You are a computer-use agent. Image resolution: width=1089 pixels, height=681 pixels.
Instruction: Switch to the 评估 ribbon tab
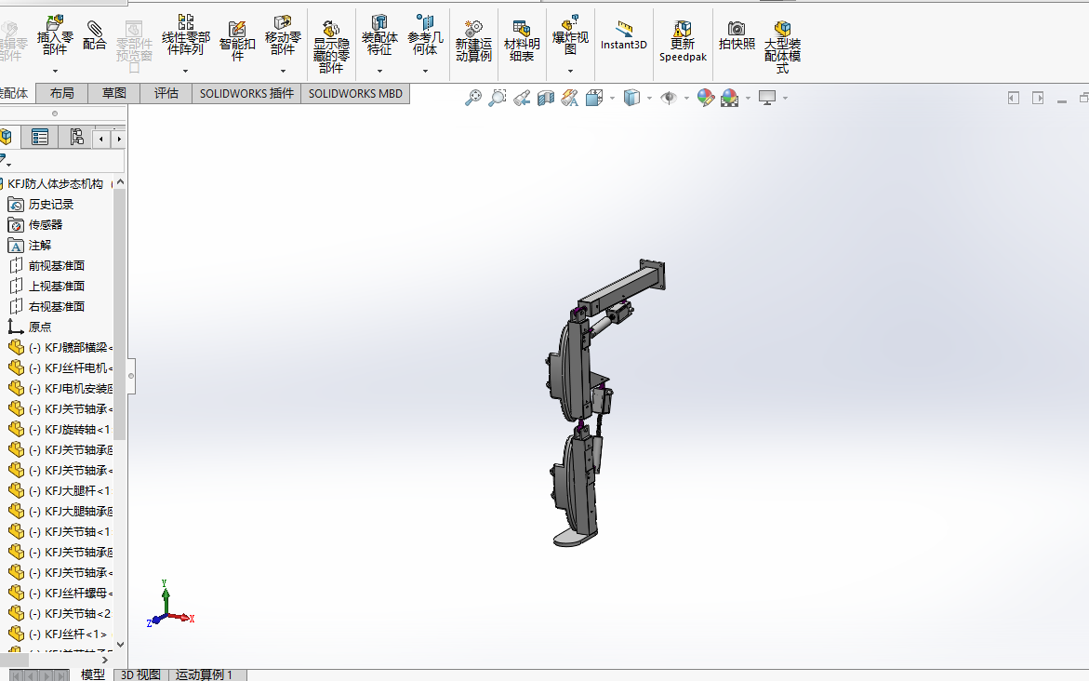pos(166,93)
